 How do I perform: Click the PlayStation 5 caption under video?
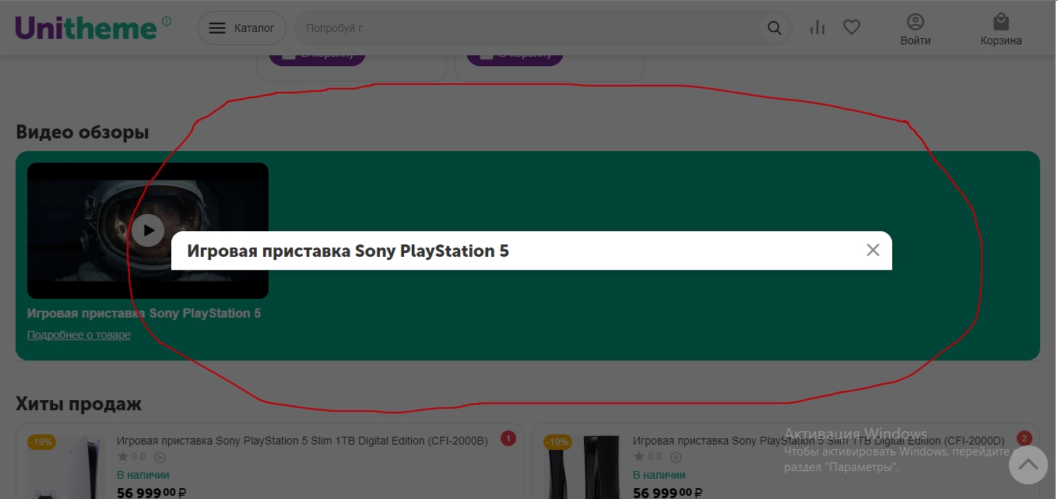pos(144,313)
